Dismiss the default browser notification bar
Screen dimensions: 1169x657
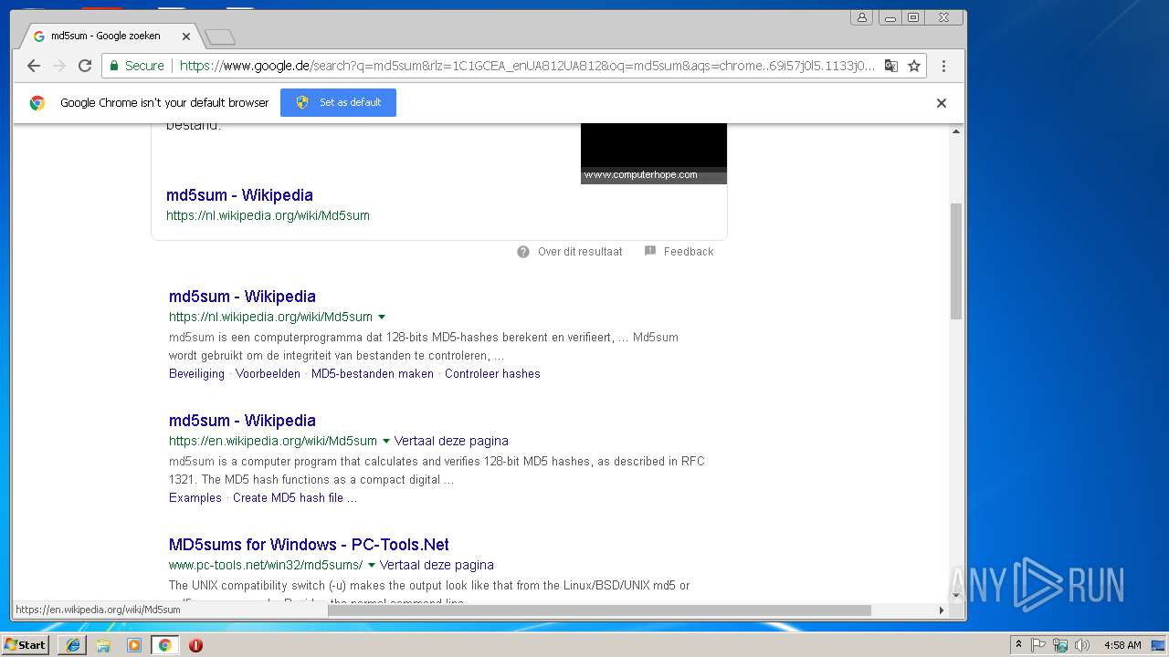(x=941, y=103)
